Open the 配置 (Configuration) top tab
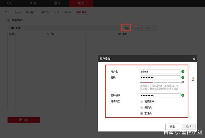 coord(81,3)
